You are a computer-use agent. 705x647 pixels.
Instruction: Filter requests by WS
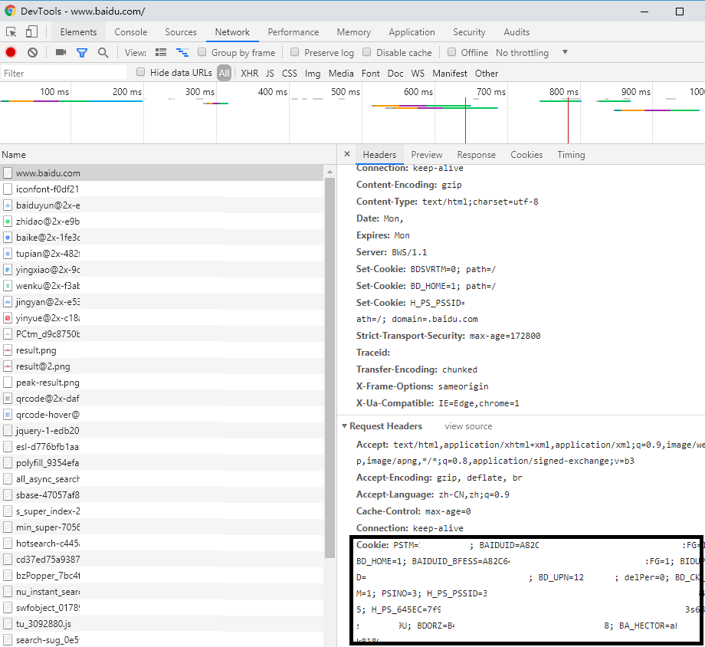tap(418, 73)
